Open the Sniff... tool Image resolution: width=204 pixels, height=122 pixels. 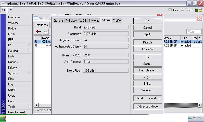coord(148,84)
